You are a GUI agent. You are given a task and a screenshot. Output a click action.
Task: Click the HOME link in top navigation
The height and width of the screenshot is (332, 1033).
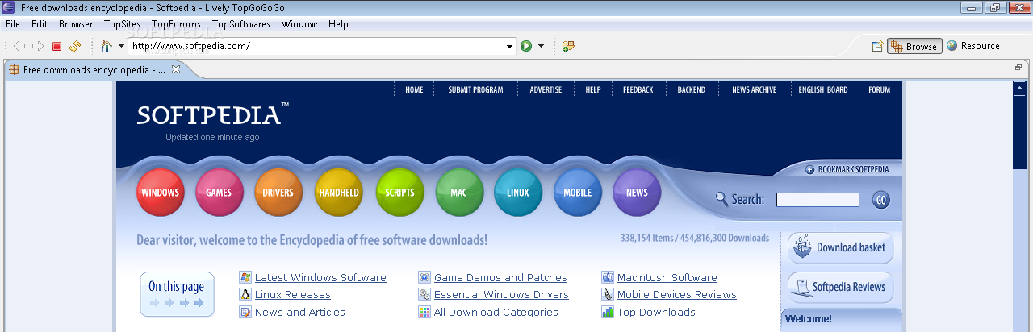[x=414, y=90]
